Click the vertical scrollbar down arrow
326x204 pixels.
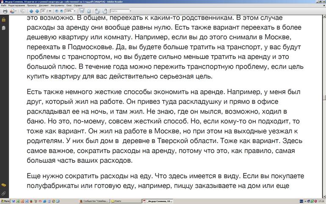point(324,196)
